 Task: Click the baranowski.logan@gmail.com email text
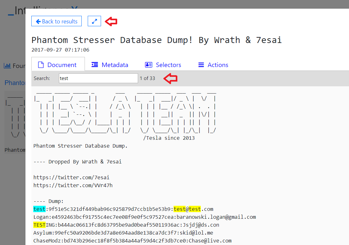click(x=216, y=217)
